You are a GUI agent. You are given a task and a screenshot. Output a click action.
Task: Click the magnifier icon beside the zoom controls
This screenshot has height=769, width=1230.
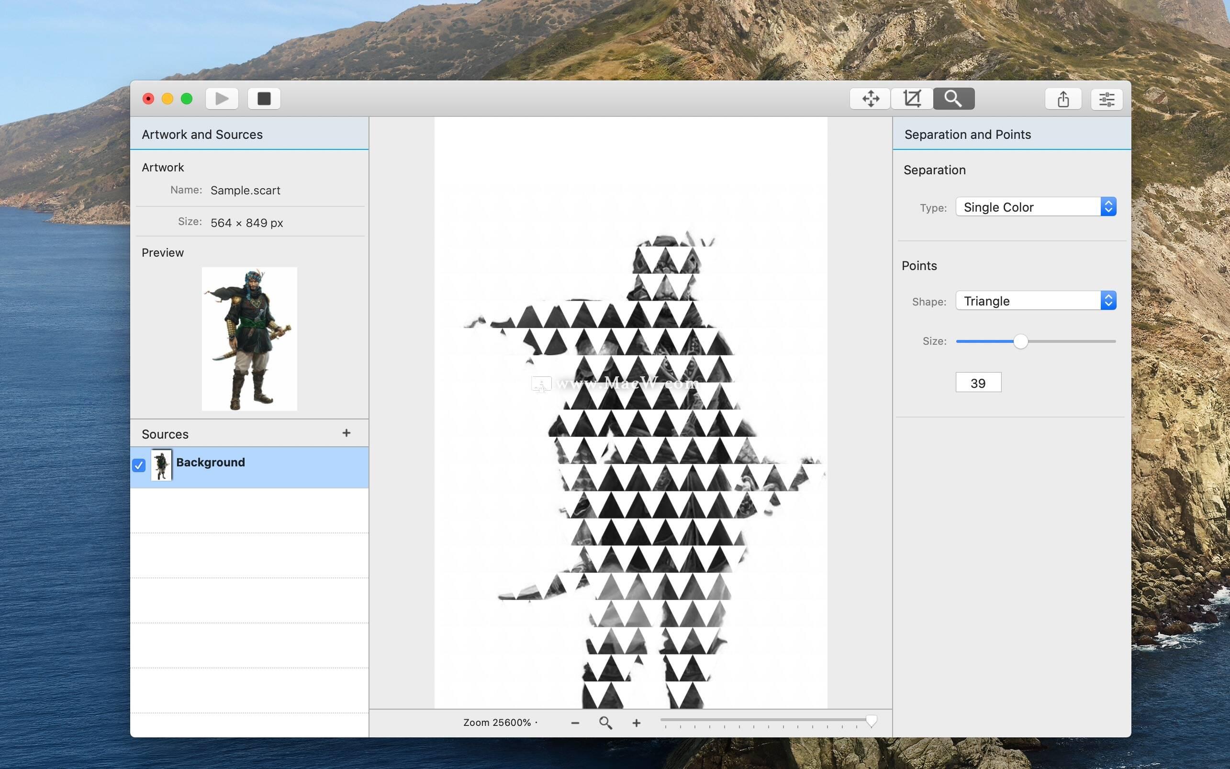[x=605, y=722]
